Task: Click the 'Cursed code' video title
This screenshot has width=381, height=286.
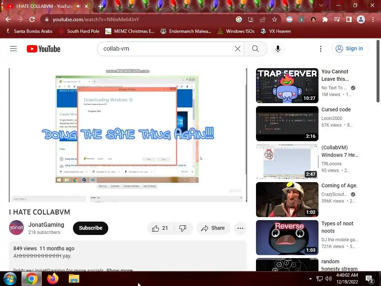Action: (x=336, y=109)
